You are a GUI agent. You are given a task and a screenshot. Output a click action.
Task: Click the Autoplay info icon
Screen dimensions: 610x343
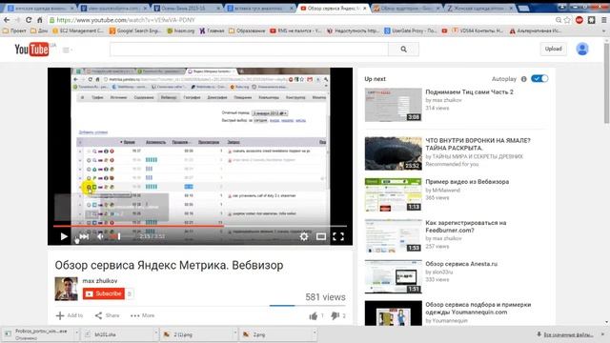pos(523,79)
